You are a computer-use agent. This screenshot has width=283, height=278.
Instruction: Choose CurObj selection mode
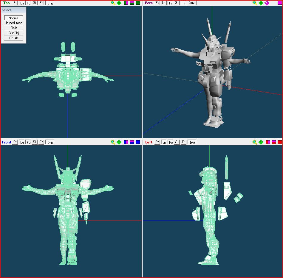point(14,33)
